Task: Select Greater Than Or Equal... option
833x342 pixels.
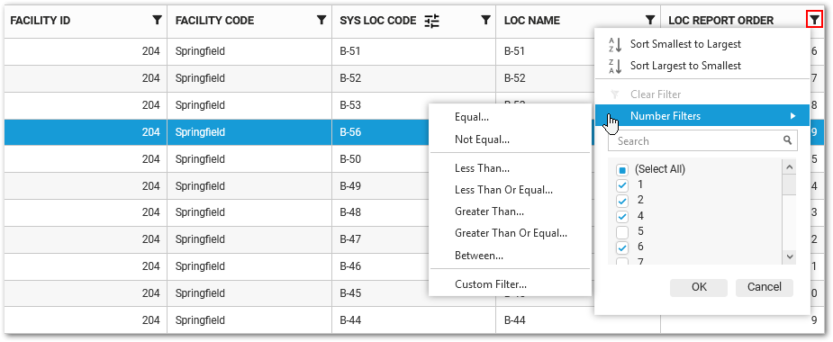Action: pyautogui.click(x=512, y=232)
